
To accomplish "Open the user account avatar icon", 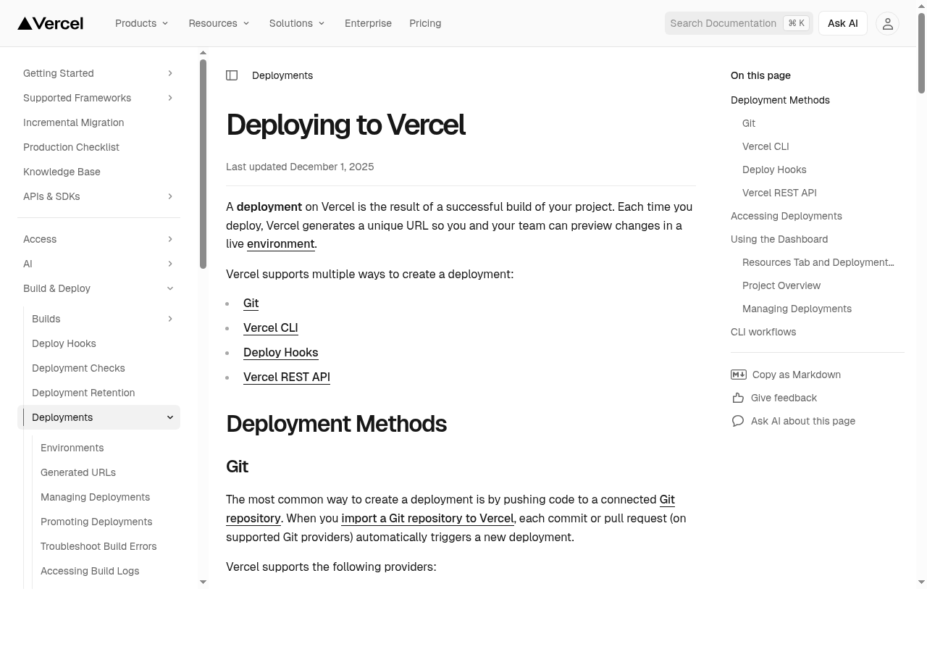I will coord(888,23).
